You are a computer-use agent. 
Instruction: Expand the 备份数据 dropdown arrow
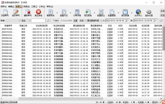pos(132,13)
